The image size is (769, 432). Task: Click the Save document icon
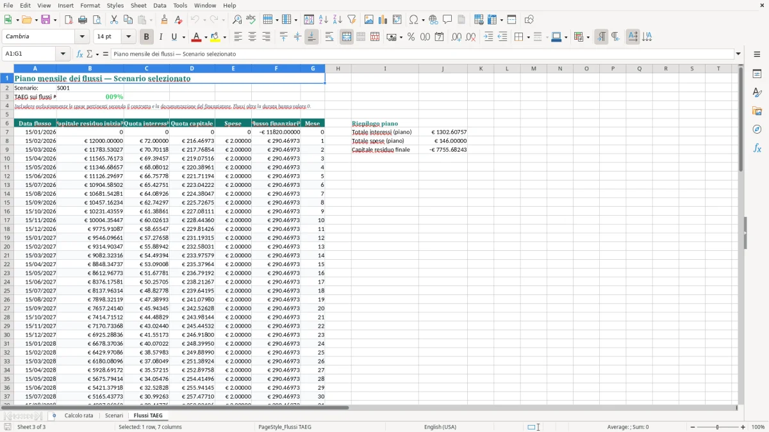(x=45, y=20)
